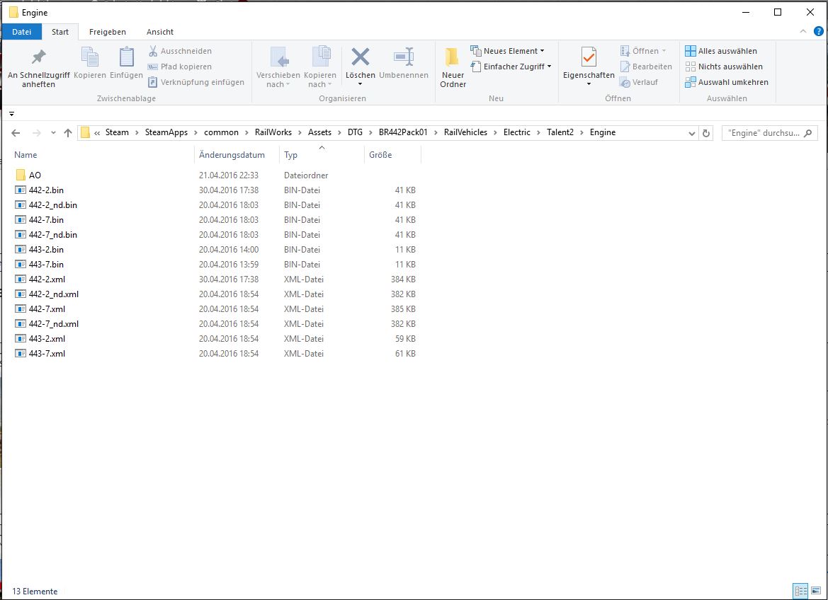
Task: Select Ausschneiden scissors command
Action: pos(179,51)
